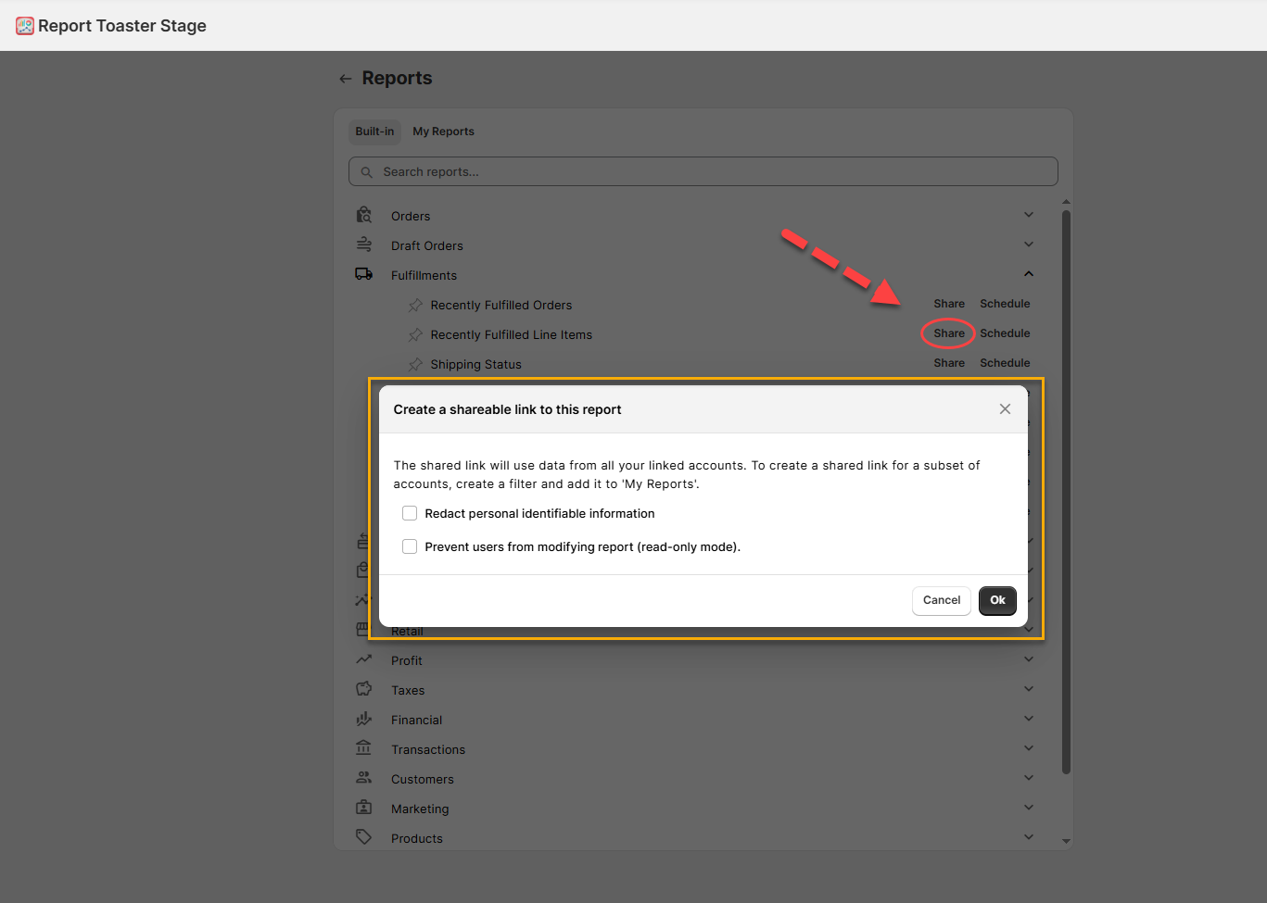Expand the Orders section chevron
The image size is (1267, 903).
(x=1028, y=215)
